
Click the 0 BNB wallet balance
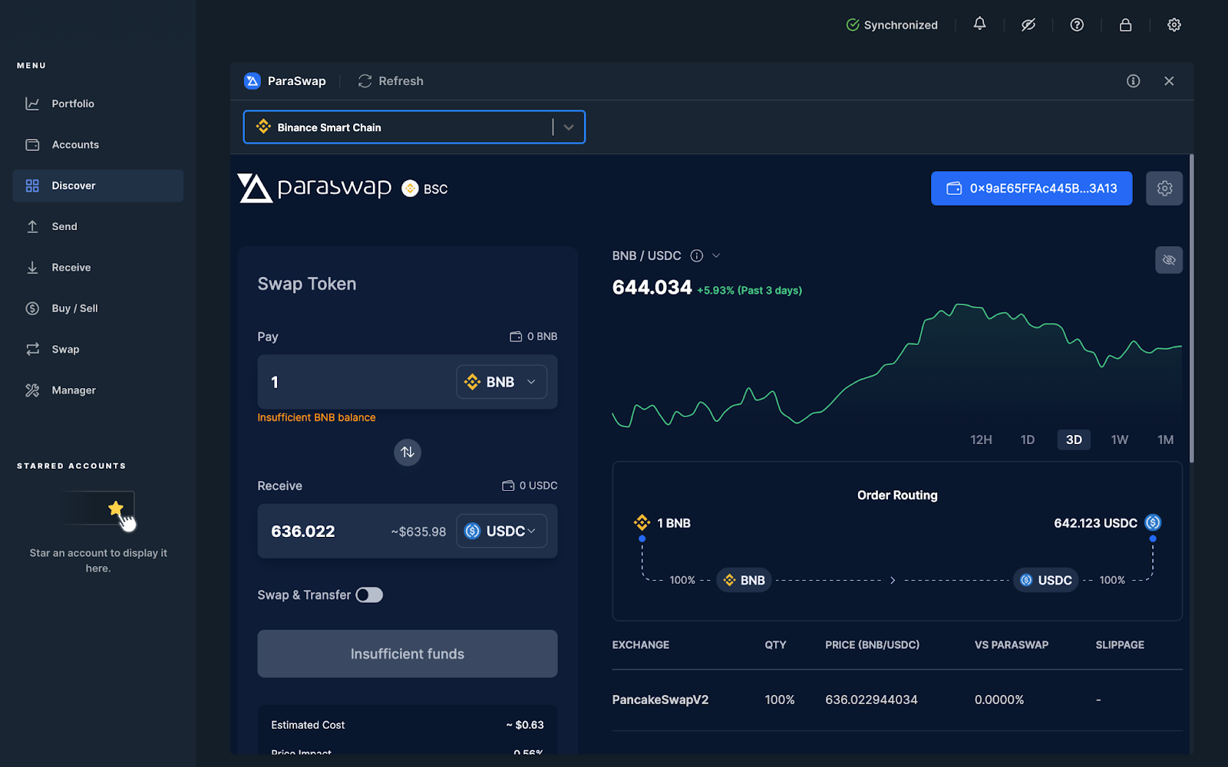(534, 337)
